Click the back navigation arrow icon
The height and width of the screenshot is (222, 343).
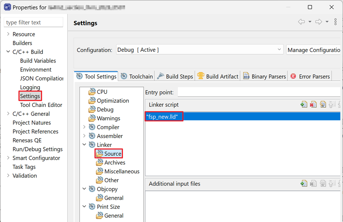pyautogui.click(x=301, y=22)
